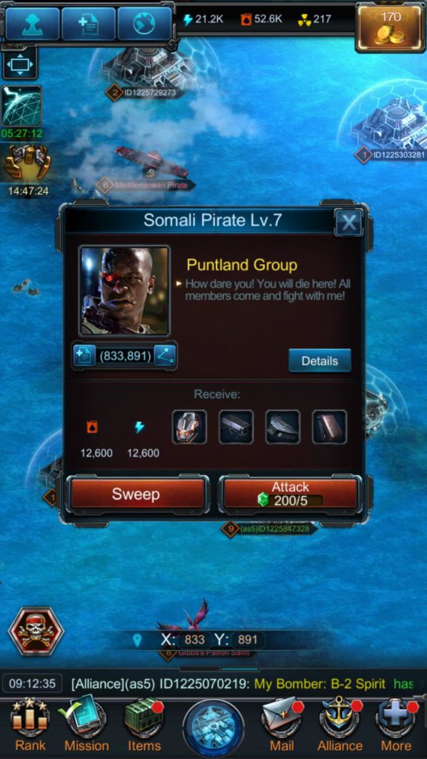The width and height of the screenshot is (427, 759).
Task: Bookmark coordinates with the add-favorite icon
Action: coord(85,357)
